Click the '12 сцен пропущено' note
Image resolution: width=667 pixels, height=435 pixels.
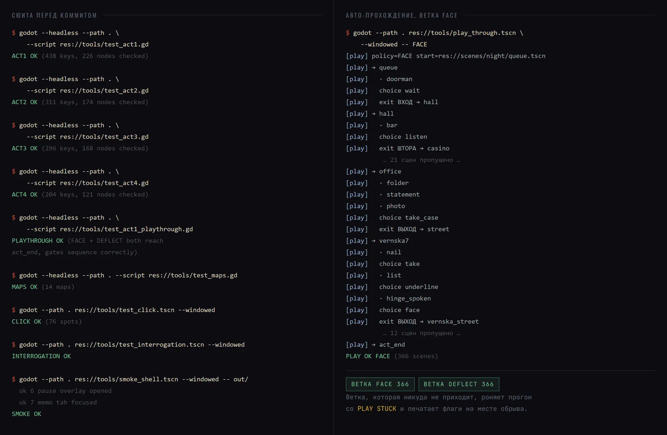[421, 333]
